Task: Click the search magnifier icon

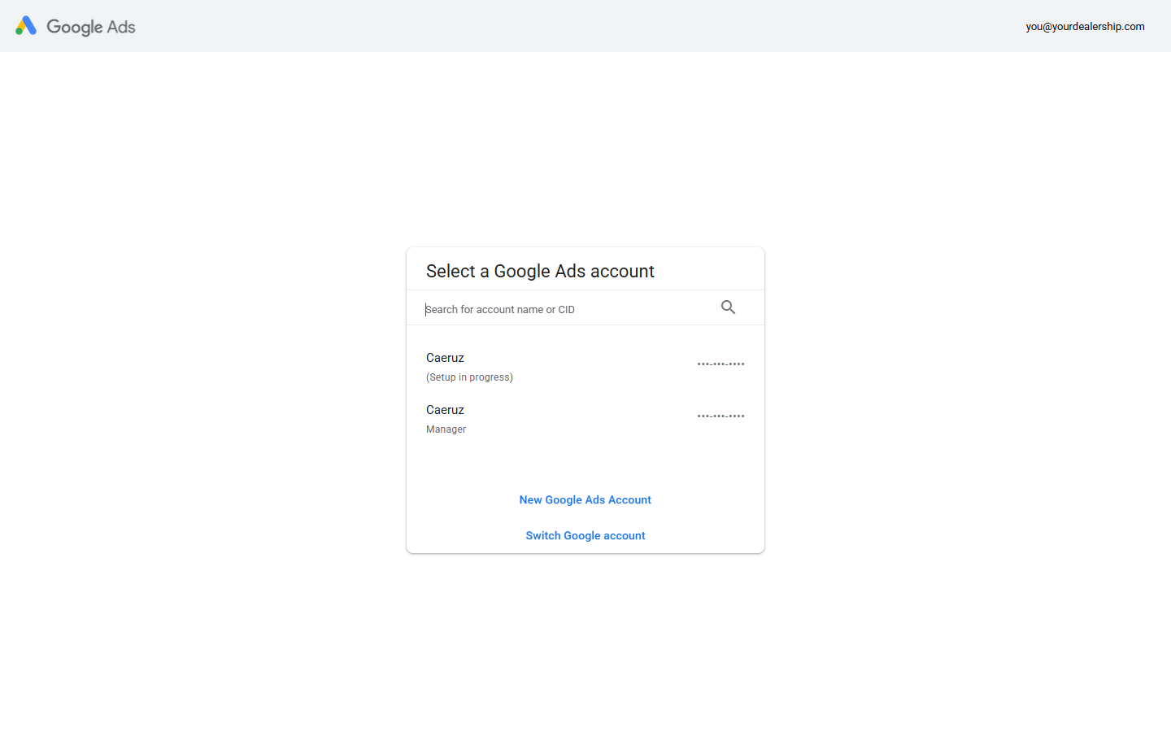Action: (728, 307)
